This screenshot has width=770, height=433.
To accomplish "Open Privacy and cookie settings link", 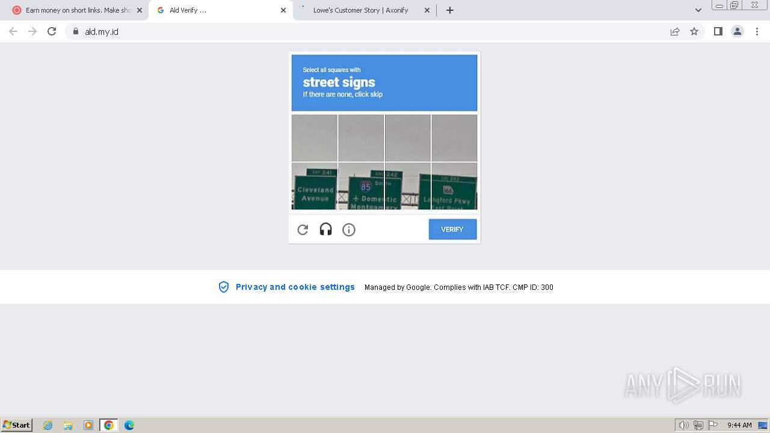I will coord(295,287).
